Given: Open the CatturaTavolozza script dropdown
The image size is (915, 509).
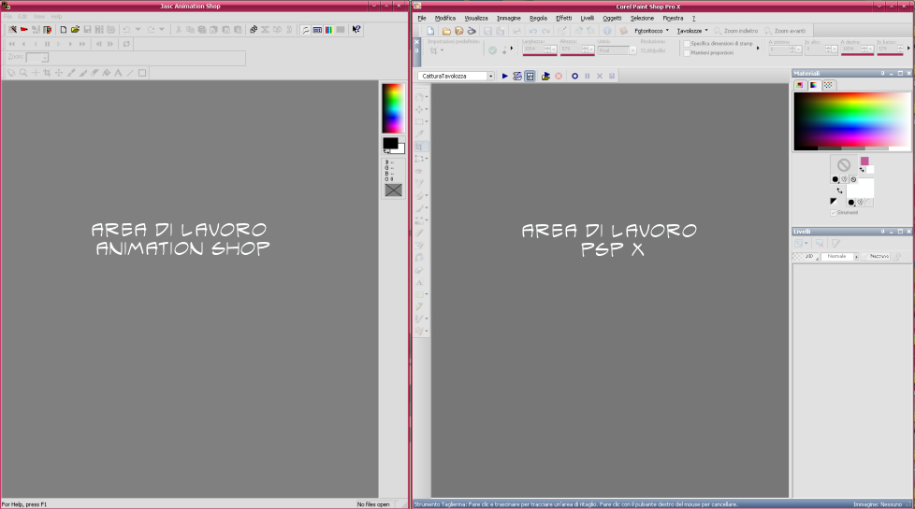Looking at the screenshot, I should (490, 77).
